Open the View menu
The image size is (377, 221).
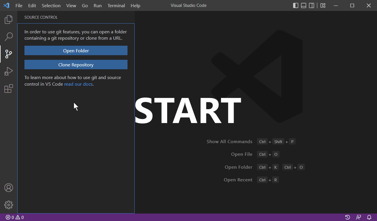click(71, 5)
